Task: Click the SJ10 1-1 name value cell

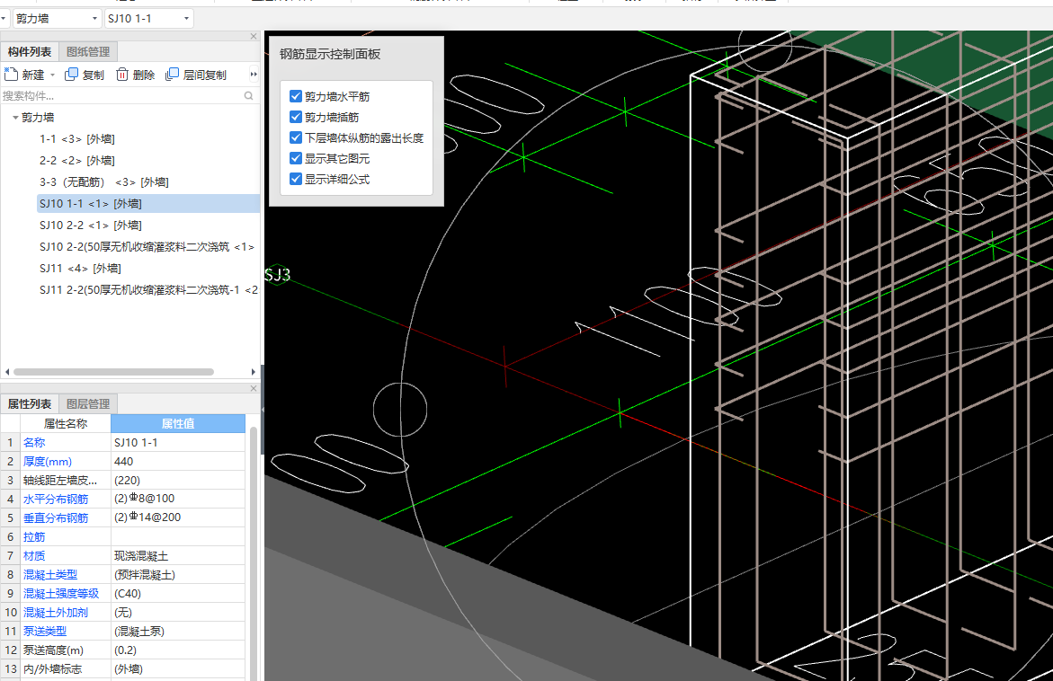Action: click(178, 443)
